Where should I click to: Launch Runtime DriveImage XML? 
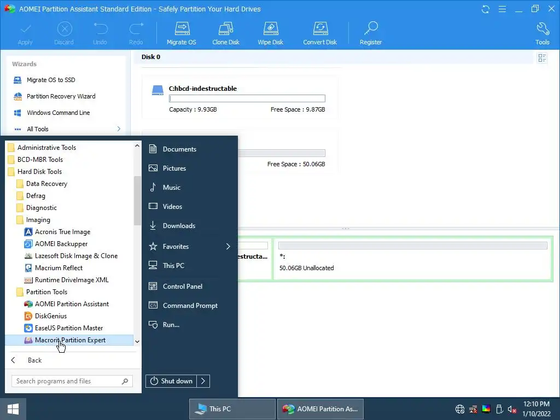[72, 280]
